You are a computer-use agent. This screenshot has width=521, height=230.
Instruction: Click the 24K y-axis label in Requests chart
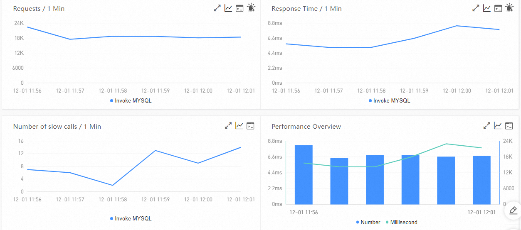pos(19,23)
